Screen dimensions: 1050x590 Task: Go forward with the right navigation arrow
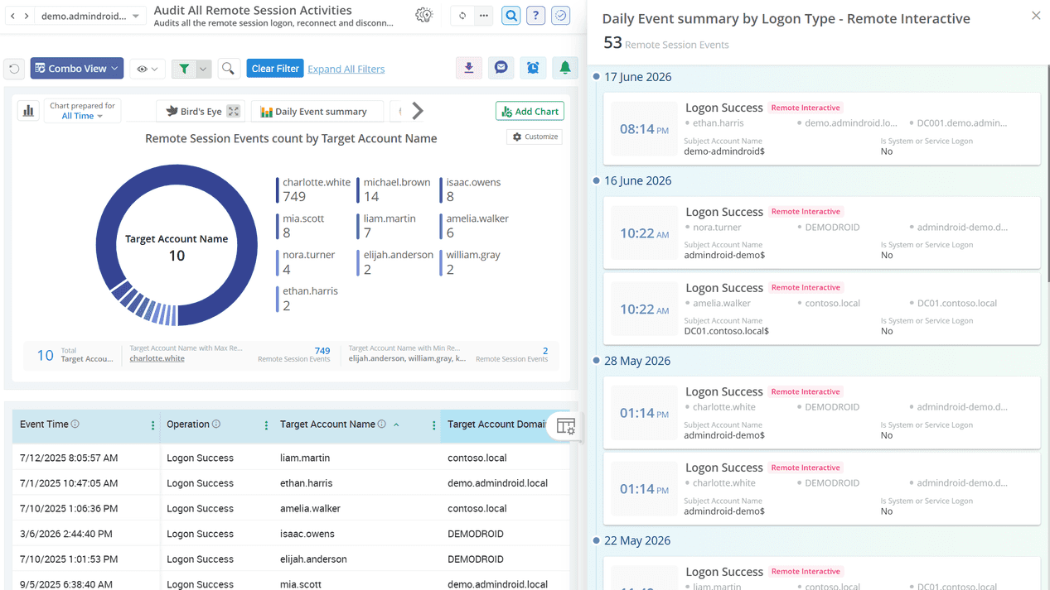[27, 16]
